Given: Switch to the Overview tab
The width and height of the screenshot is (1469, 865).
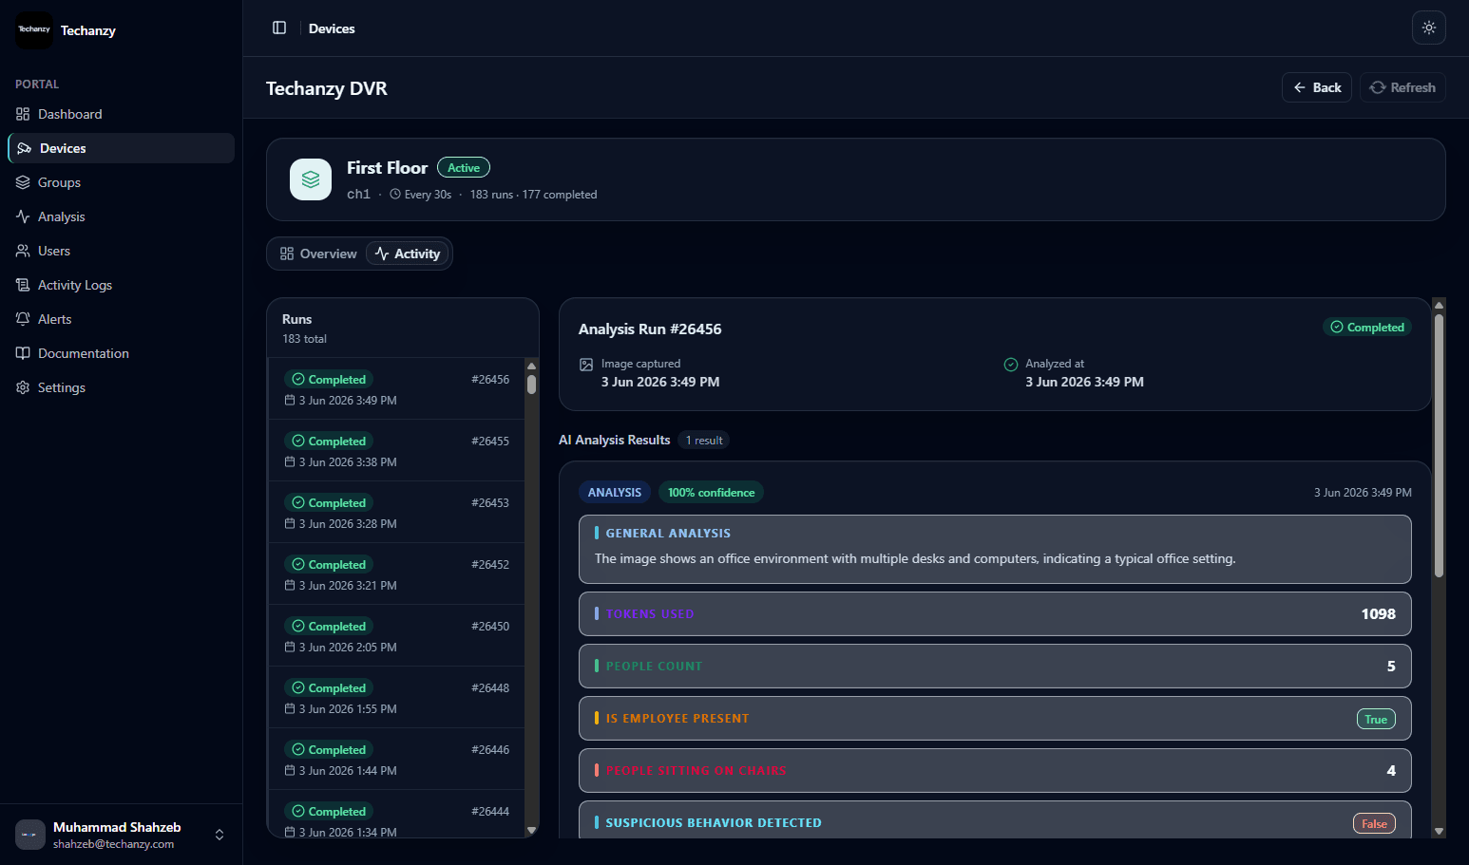Looking at the screenshot, I should pos(318,254).
